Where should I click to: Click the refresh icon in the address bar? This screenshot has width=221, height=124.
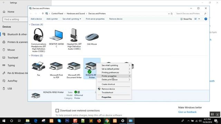[172, 14]
